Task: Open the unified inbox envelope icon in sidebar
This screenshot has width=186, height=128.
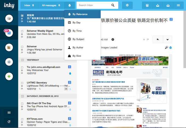Action: click(9, 19)
